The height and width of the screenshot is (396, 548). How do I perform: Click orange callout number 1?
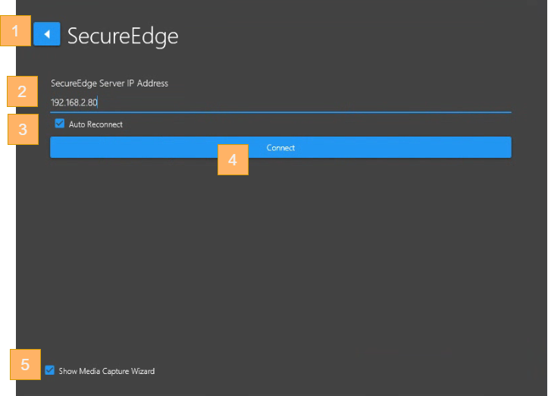pyautogui.click(x=15, y=31)
